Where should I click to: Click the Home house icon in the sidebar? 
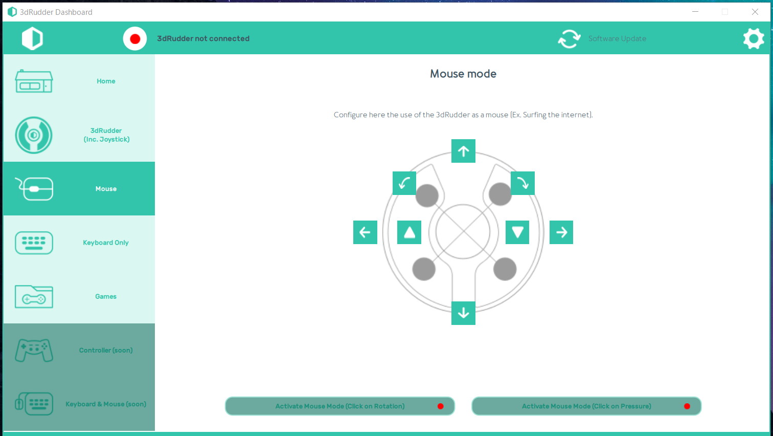click(x=34, y=81)
